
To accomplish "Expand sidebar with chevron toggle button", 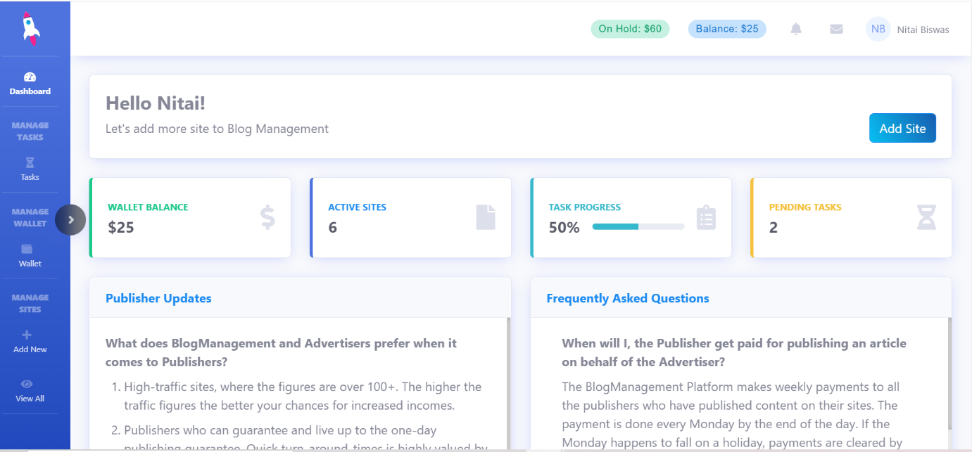I will point(70,220).
